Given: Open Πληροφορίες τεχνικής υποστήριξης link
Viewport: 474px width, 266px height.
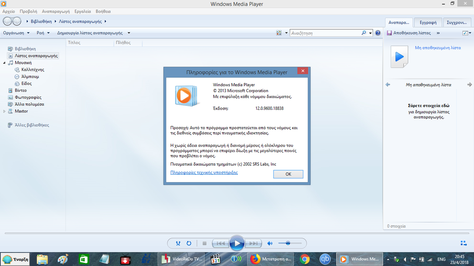Looking at the screenshot, I should coord(204,172).
